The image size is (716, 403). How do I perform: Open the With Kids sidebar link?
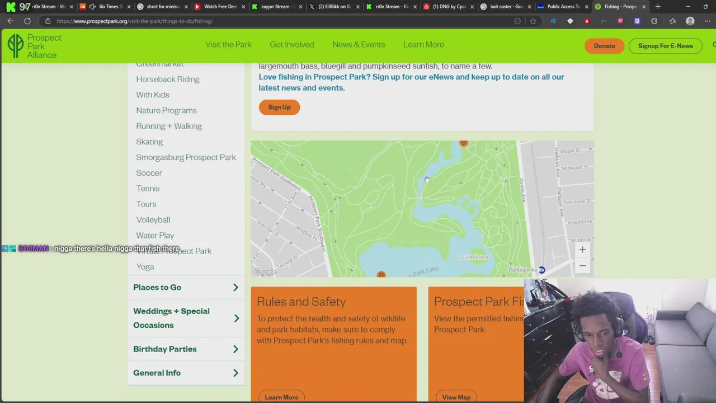coord(153,95)
